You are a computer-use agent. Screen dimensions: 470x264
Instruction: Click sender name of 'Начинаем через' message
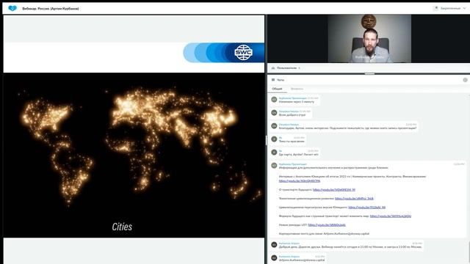point(292,98)
